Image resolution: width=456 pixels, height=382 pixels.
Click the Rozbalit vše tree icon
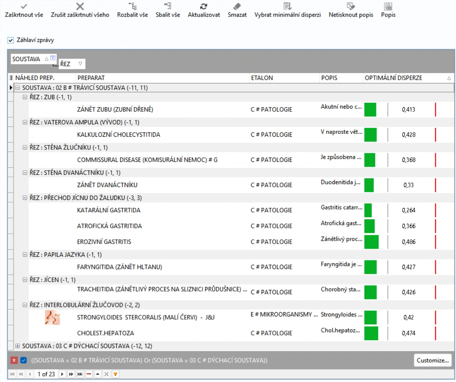[x=132, y=6]
